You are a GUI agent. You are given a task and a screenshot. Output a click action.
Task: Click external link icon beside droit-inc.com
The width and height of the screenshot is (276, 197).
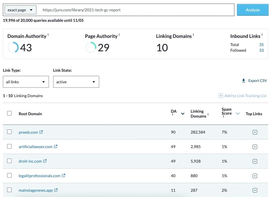pyautogui.click(x=45, y=161)
